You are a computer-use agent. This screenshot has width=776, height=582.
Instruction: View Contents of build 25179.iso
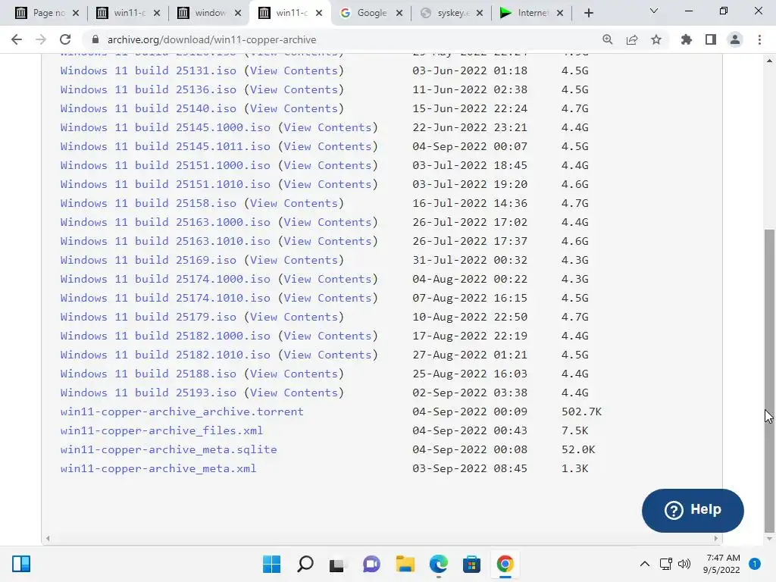coord(293,317)
